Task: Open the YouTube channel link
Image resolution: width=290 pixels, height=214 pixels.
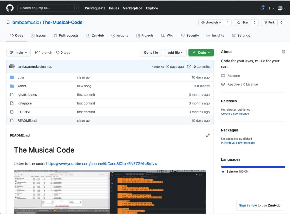Action: coord(102,164)
